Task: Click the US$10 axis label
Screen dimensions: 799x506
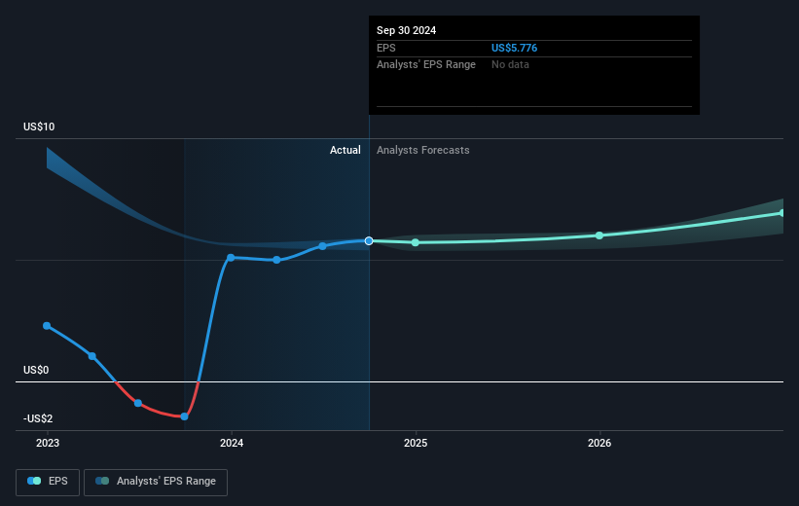Action: (39, 126)
